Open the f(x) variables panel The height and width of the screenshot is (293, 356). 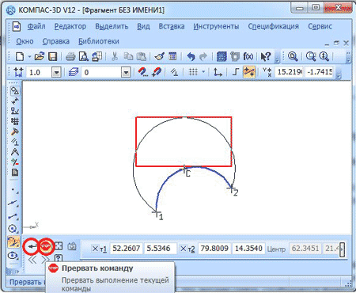tap(248, 56)
